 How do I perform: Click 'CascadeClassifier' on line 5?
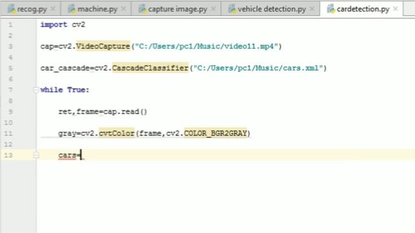pyautogui.click(x=150, y=68)
